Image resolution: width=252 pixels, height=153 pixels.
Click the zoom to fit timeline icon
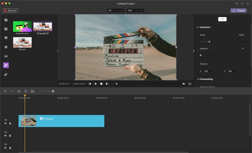tap(33, 91)
